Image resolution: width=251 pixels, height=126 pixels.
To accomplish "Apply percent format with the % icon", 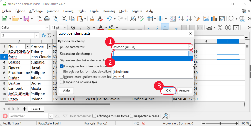I will click(x=220, y=27).
